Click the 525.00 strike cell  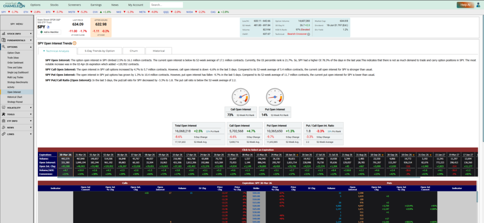point(256,209)
